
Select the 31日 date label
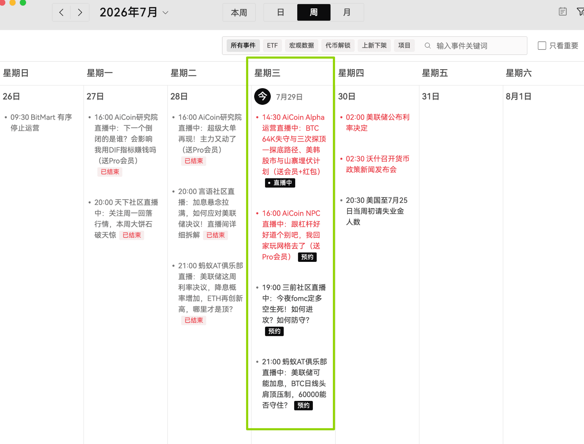[x=430, y=96]
